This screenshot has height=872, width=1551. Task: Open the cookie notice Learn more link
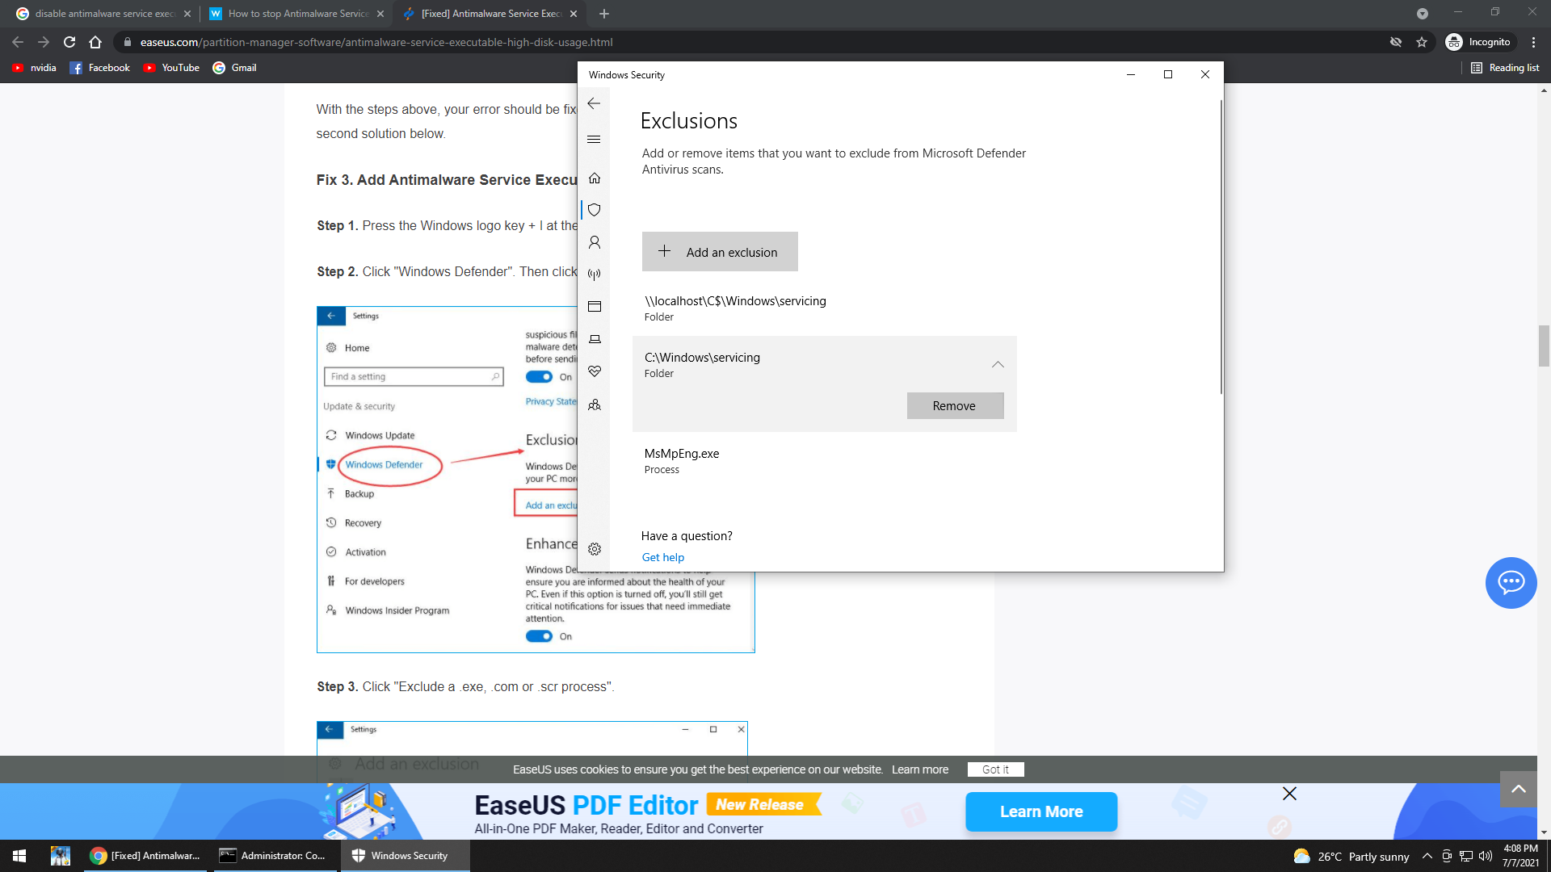920,769
